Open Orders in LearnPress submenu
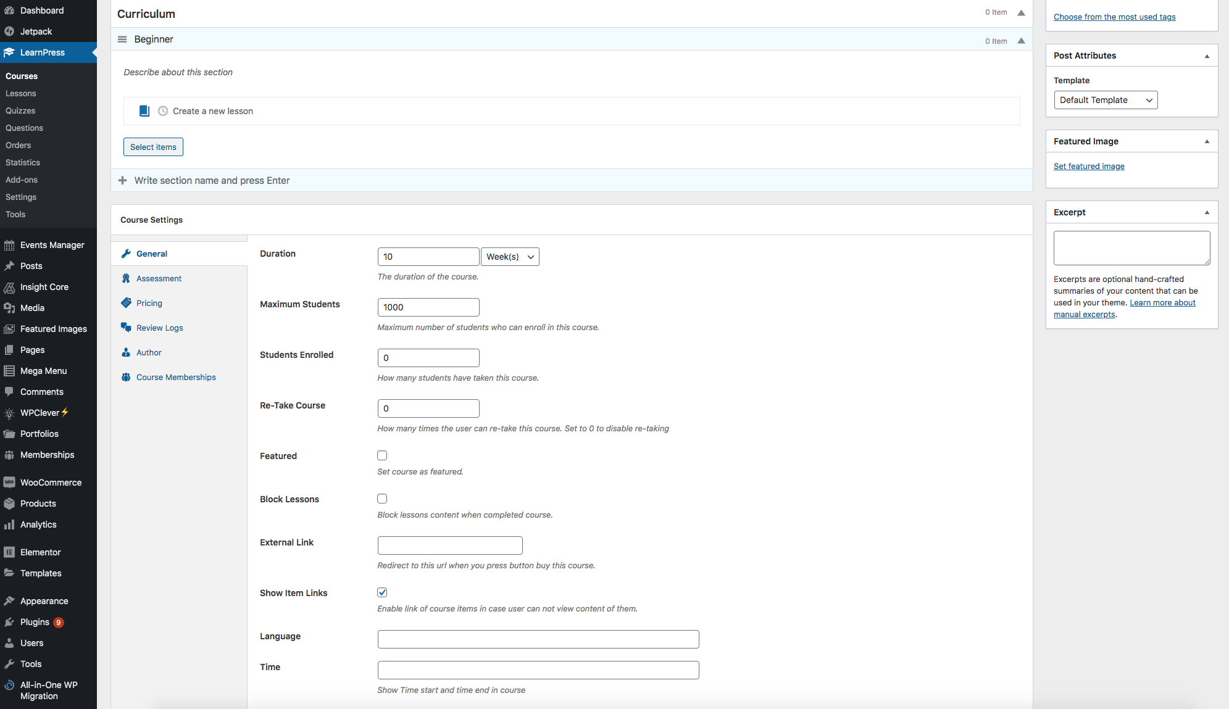 click(x=19, y=145)
